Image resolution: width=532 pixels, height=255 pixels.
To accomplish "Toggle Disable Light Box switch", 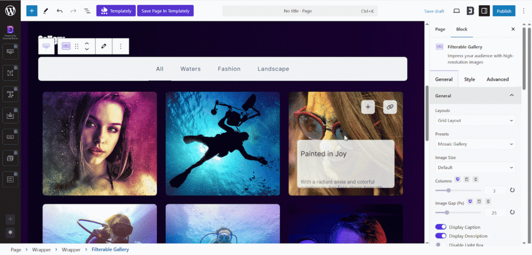I will pyautogui.click(x=441, y=245).
